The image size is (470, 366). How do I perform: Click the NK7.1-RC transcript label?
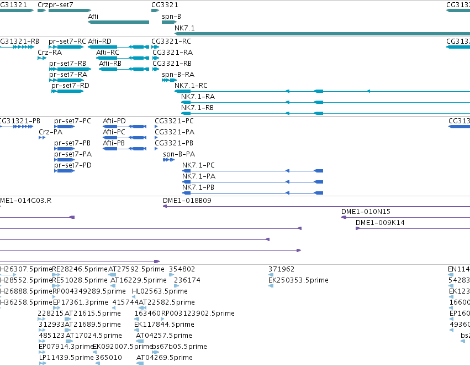(191, 86)
